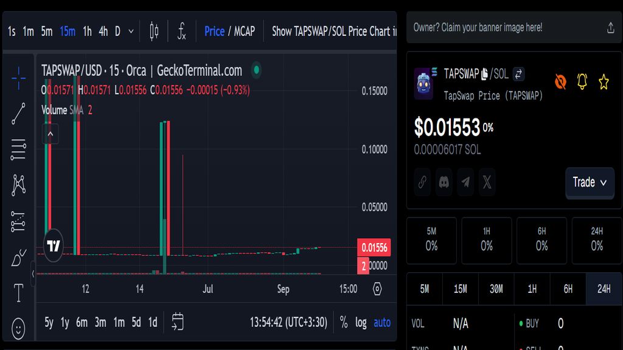Select the brush drawing tool
Screen dimensions: 623x350
18,258
